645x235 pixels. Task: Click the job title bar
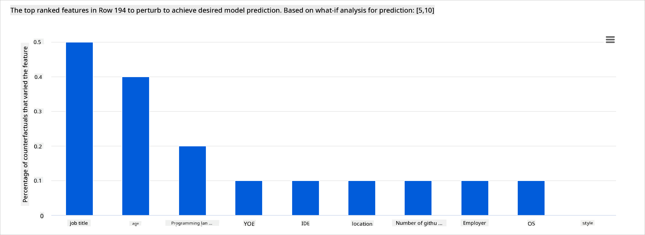pos(79,129)
